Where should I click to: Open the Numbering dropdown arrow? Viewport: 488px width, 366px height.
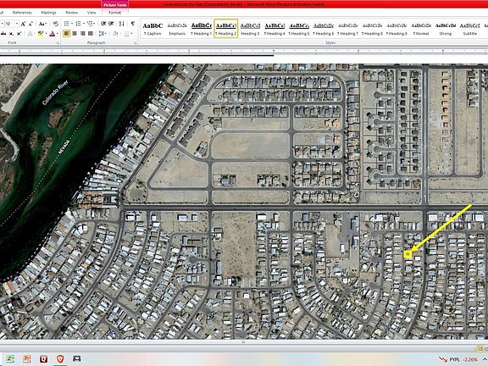(x=83, y=24)
